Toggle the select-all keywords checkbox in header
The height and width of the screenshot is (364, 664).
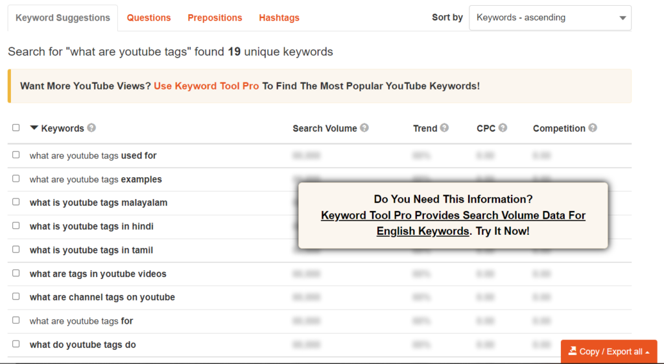[x=16, y=128]
